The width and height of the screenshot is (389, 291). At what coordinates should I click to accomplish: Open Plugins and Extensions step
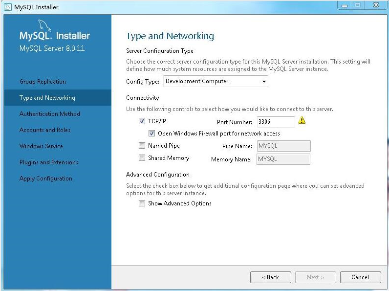tap(49, 162)
